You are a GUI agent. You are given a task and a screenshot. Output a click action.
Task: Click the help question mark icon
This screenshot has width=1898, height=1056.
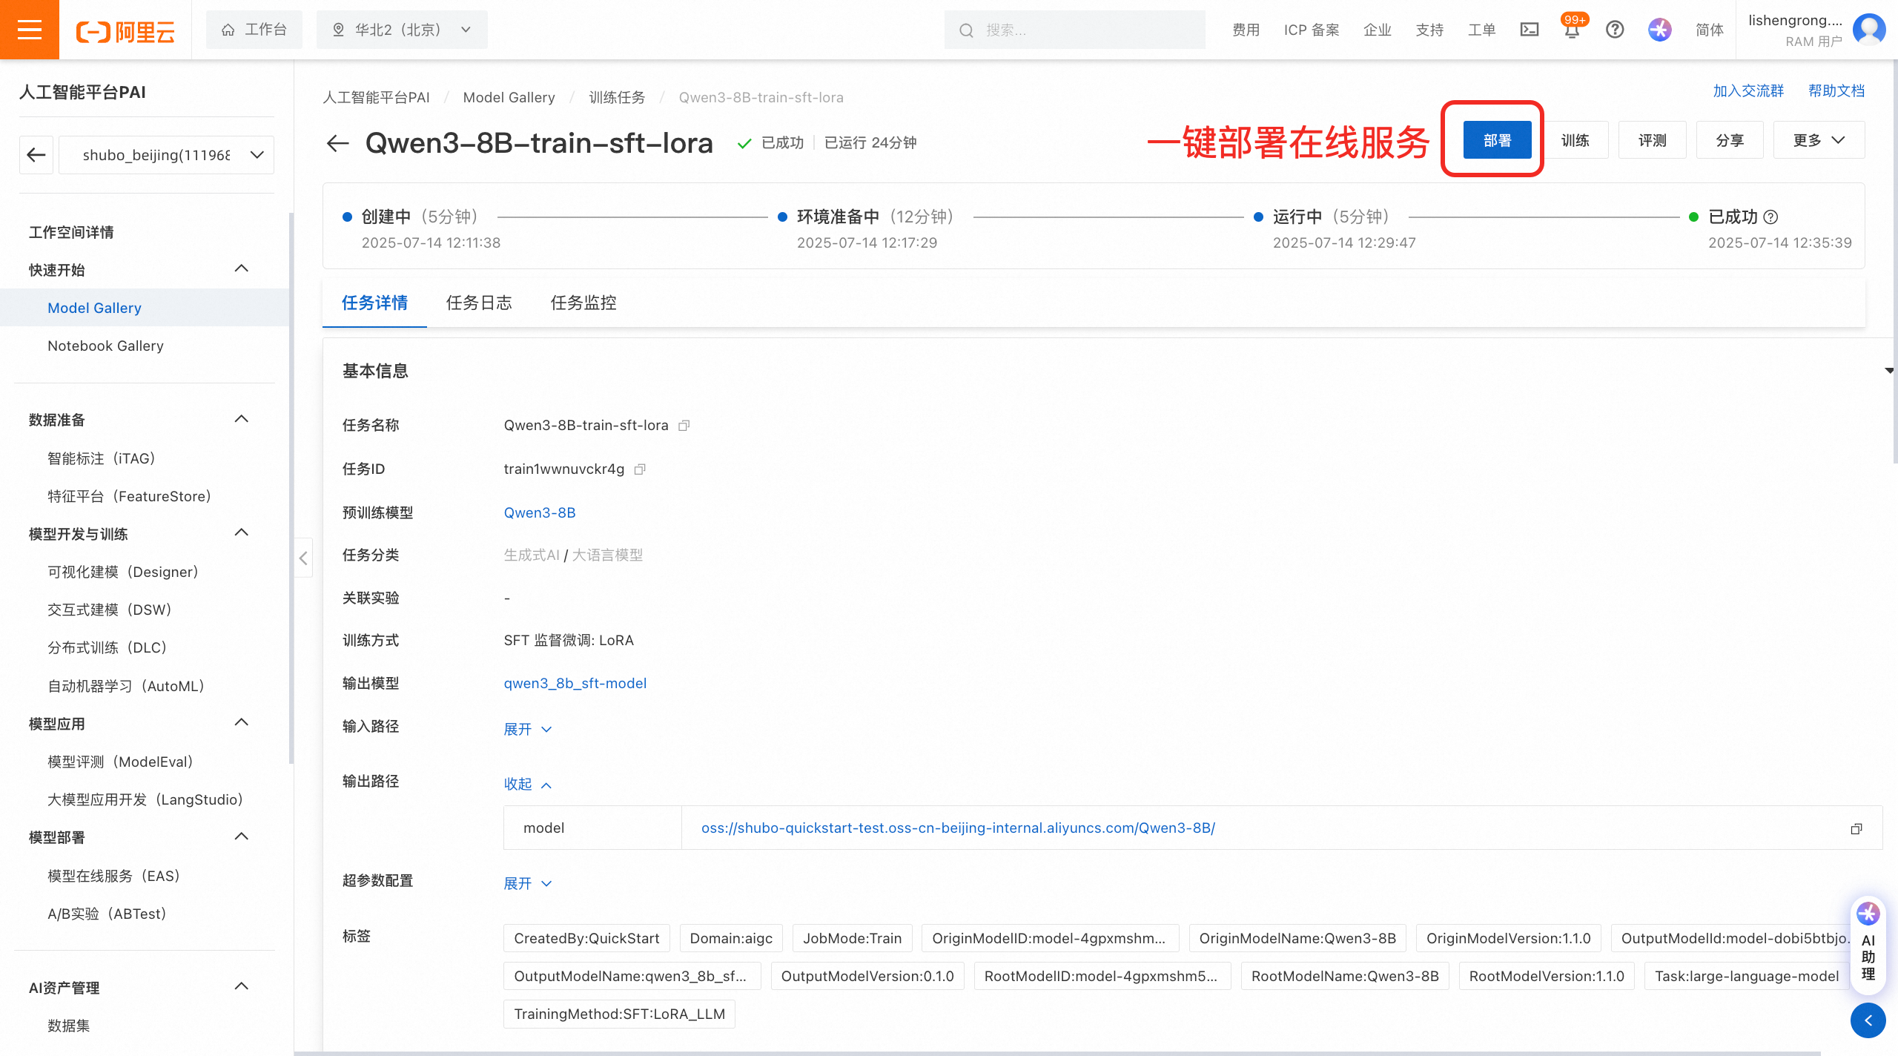[1615, 30]
